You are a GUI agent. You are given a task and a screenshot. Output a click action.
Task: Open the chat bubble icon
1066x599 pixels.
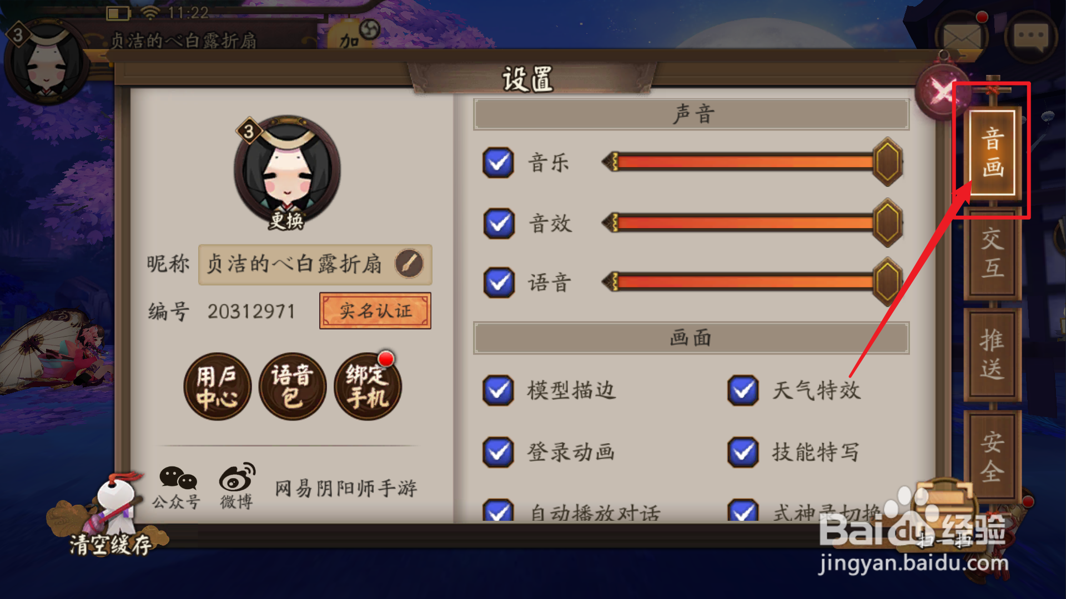coord(1031,37)
